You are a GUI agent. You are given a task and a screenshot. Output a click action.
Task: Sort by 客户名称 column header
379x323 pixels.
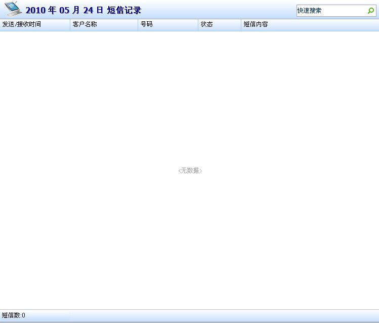104,25
